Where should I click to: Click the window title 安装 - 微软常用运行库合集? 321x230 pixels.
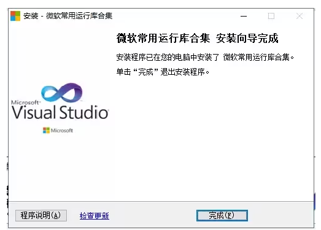[68, 16]
